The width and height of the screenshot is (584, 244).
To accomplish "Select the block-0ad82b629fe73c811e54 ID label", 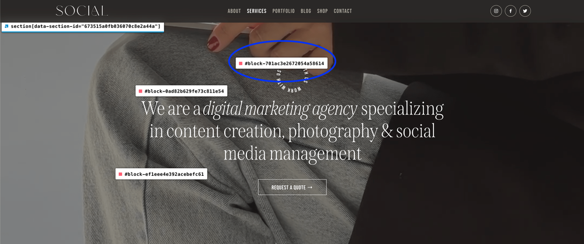I will (182, 91).
